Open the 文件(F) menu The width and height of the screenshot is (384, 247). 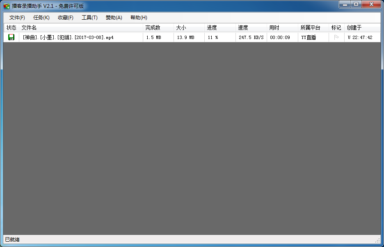click(x=17, y=18)
